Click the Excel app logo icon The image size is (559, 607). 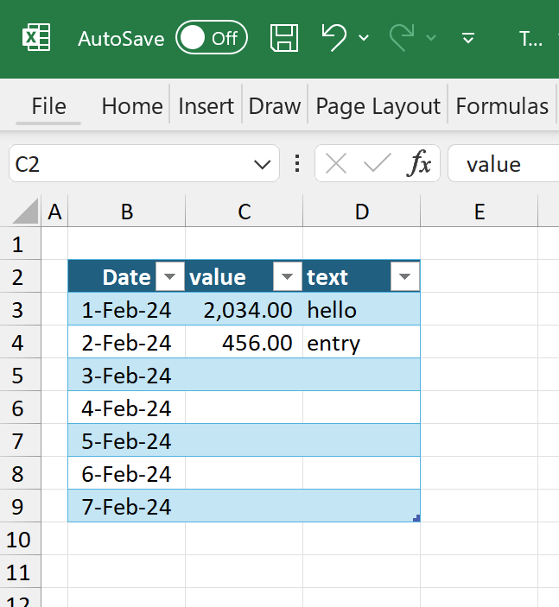[x=36, y=37]
